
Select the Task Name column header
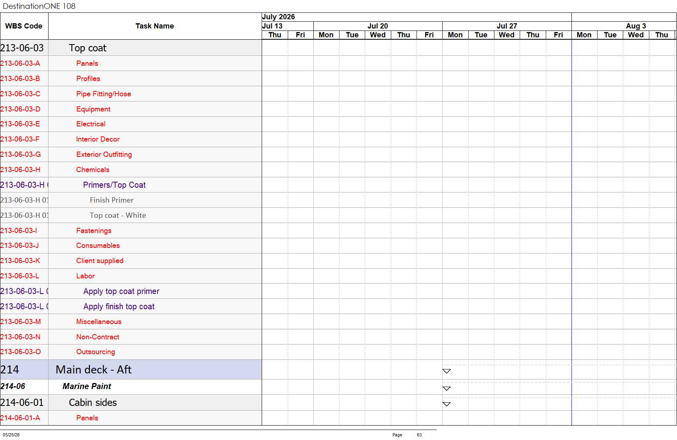[x=155, y=26]
